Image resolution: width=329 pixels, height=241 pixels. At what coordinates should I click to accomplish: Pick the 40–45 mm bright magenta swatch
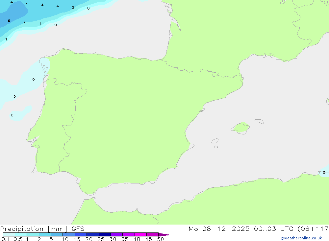click(140, 234)
